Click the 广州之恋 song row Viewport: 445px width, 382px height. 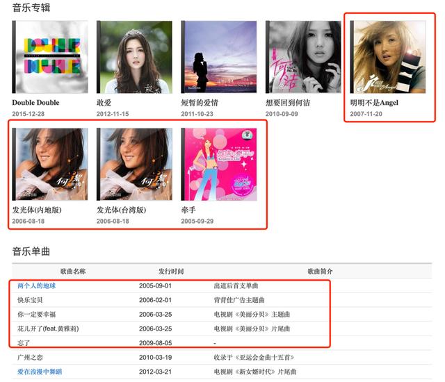pyautogui.click(x=222, y=358)
